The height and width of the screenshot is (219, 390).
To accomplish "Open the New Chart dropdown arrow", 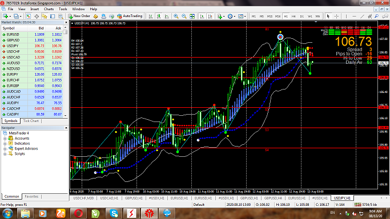I will pyautogui.click(x=10, y=17).
